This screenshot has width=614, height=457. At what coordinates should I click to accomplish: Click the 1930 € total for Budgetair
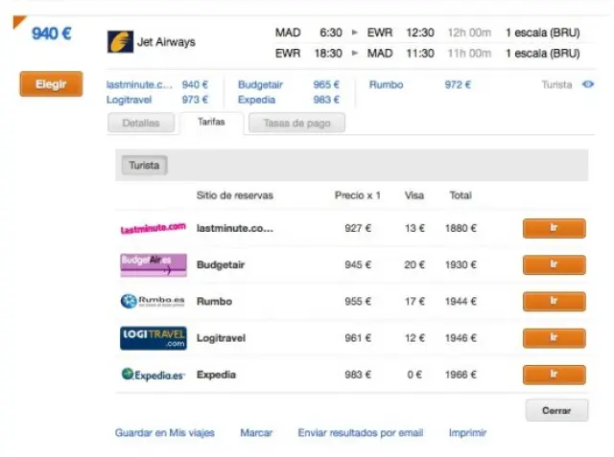460,265
